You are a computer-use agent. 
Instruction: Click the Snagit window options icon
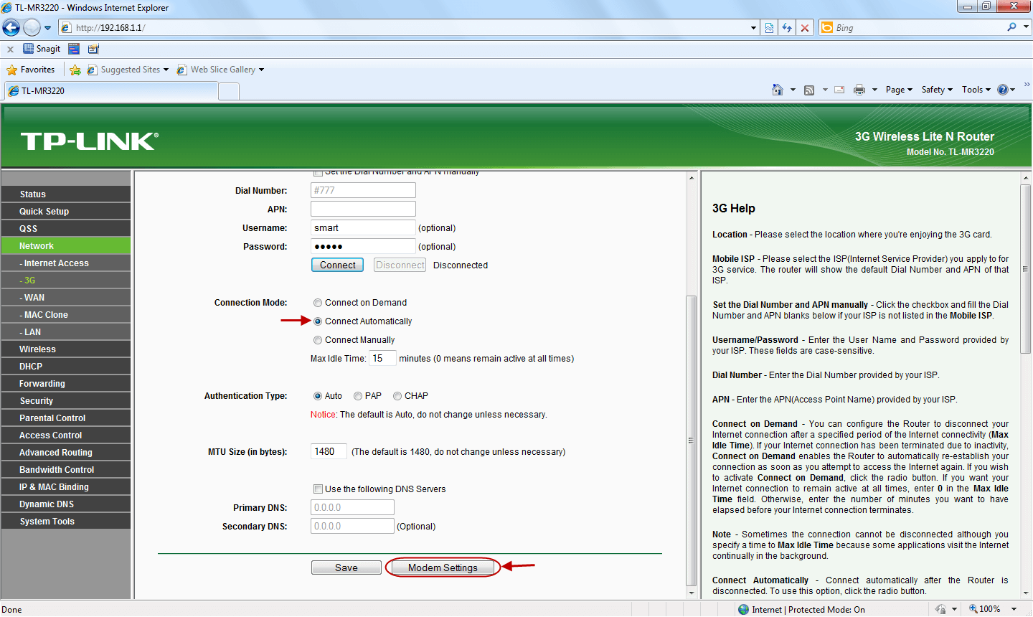coord(93,49)
